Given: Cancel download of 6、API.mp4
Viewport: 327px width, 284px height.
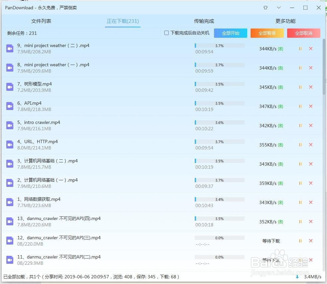Looking at the screenshot, I should pos(311,106).
